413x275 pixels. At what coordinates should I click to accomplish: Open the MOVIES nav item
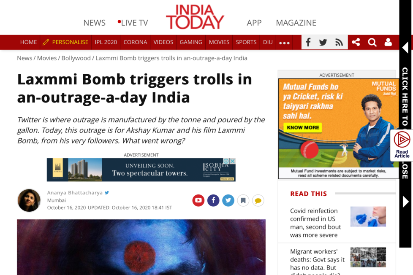tap(219, 42)
